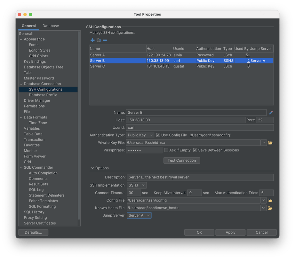Browse for the Known Hosts File
This screenshot has width=295, height=259.
[x=270, y=208]
